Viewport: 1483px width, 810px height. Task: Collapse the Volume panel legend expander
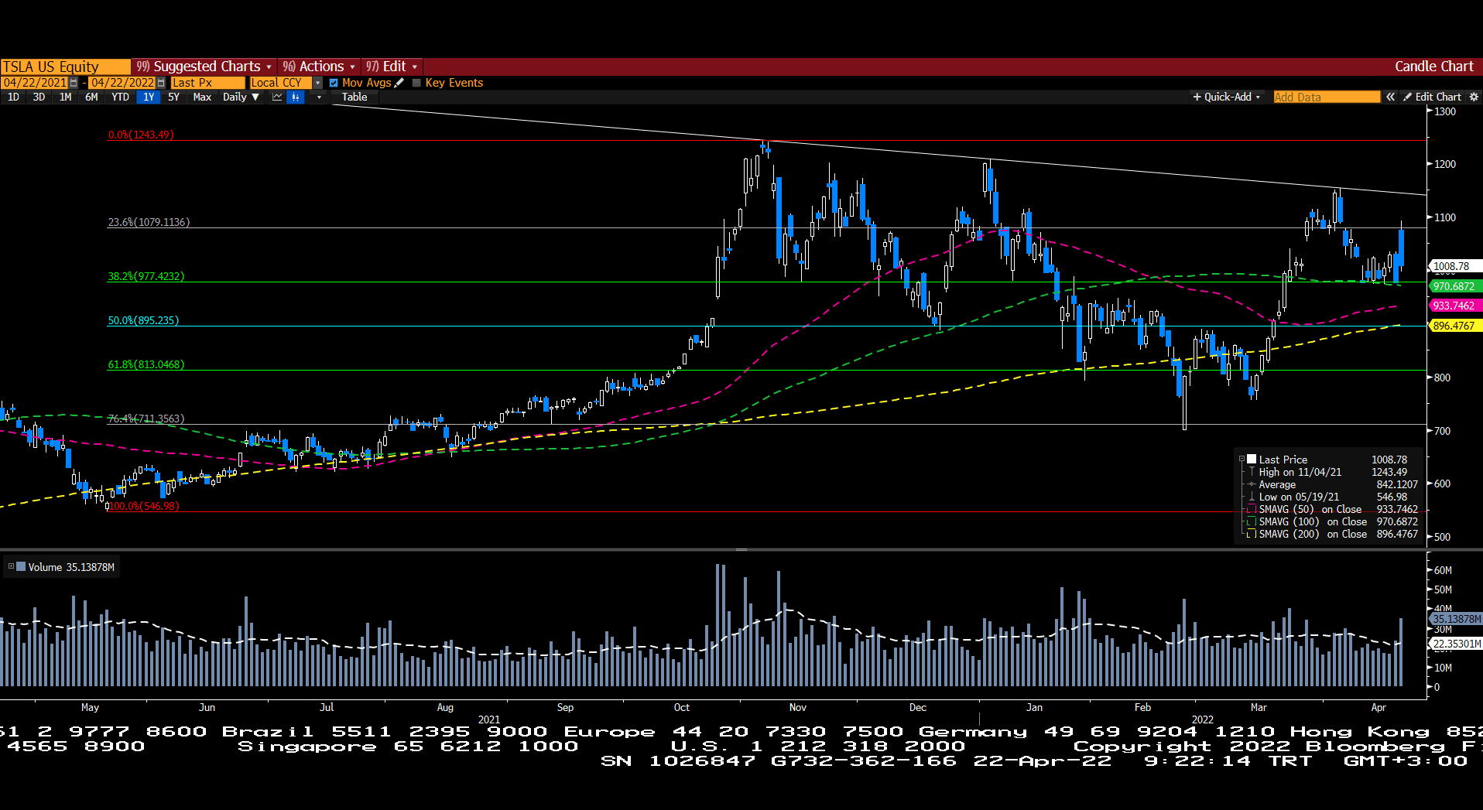point(11,566)
